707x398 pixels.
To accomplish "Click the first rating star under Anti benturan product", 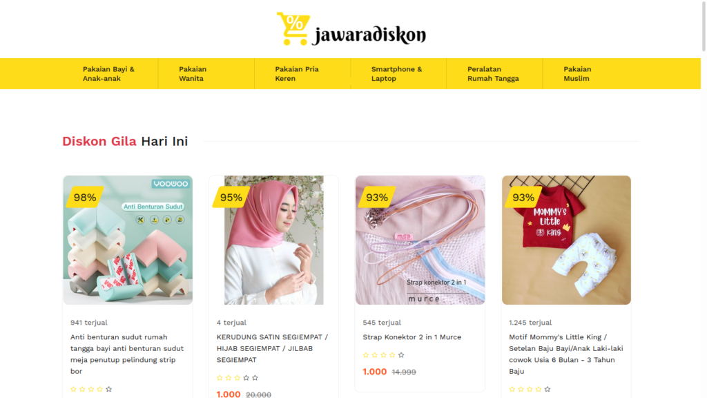I will click(x=73, y=389).
